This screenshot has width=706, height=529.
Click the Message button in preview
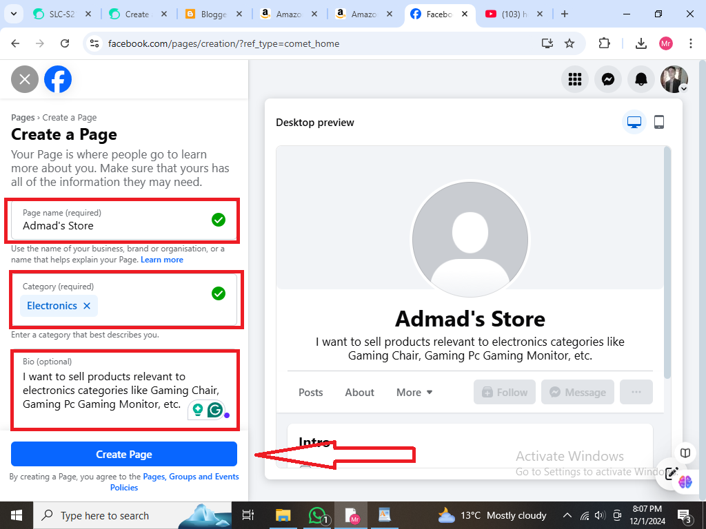pos(578,392)
